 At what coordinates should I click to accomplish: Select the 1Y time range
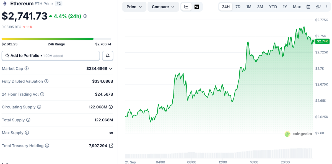click(285, 7)
